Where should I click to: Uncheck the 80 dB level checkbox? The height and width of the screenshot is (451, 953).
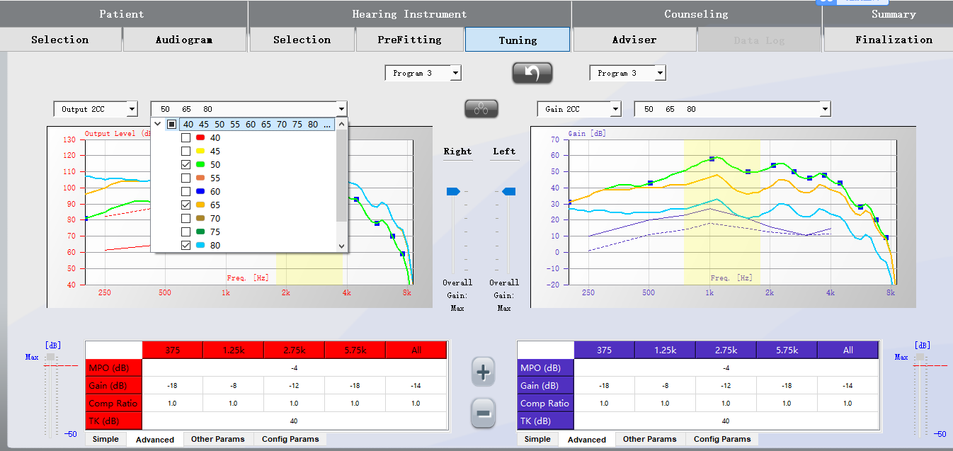186,246
